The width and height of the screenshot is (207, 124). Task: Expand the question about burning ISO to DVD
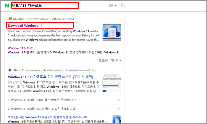point(64,109)
